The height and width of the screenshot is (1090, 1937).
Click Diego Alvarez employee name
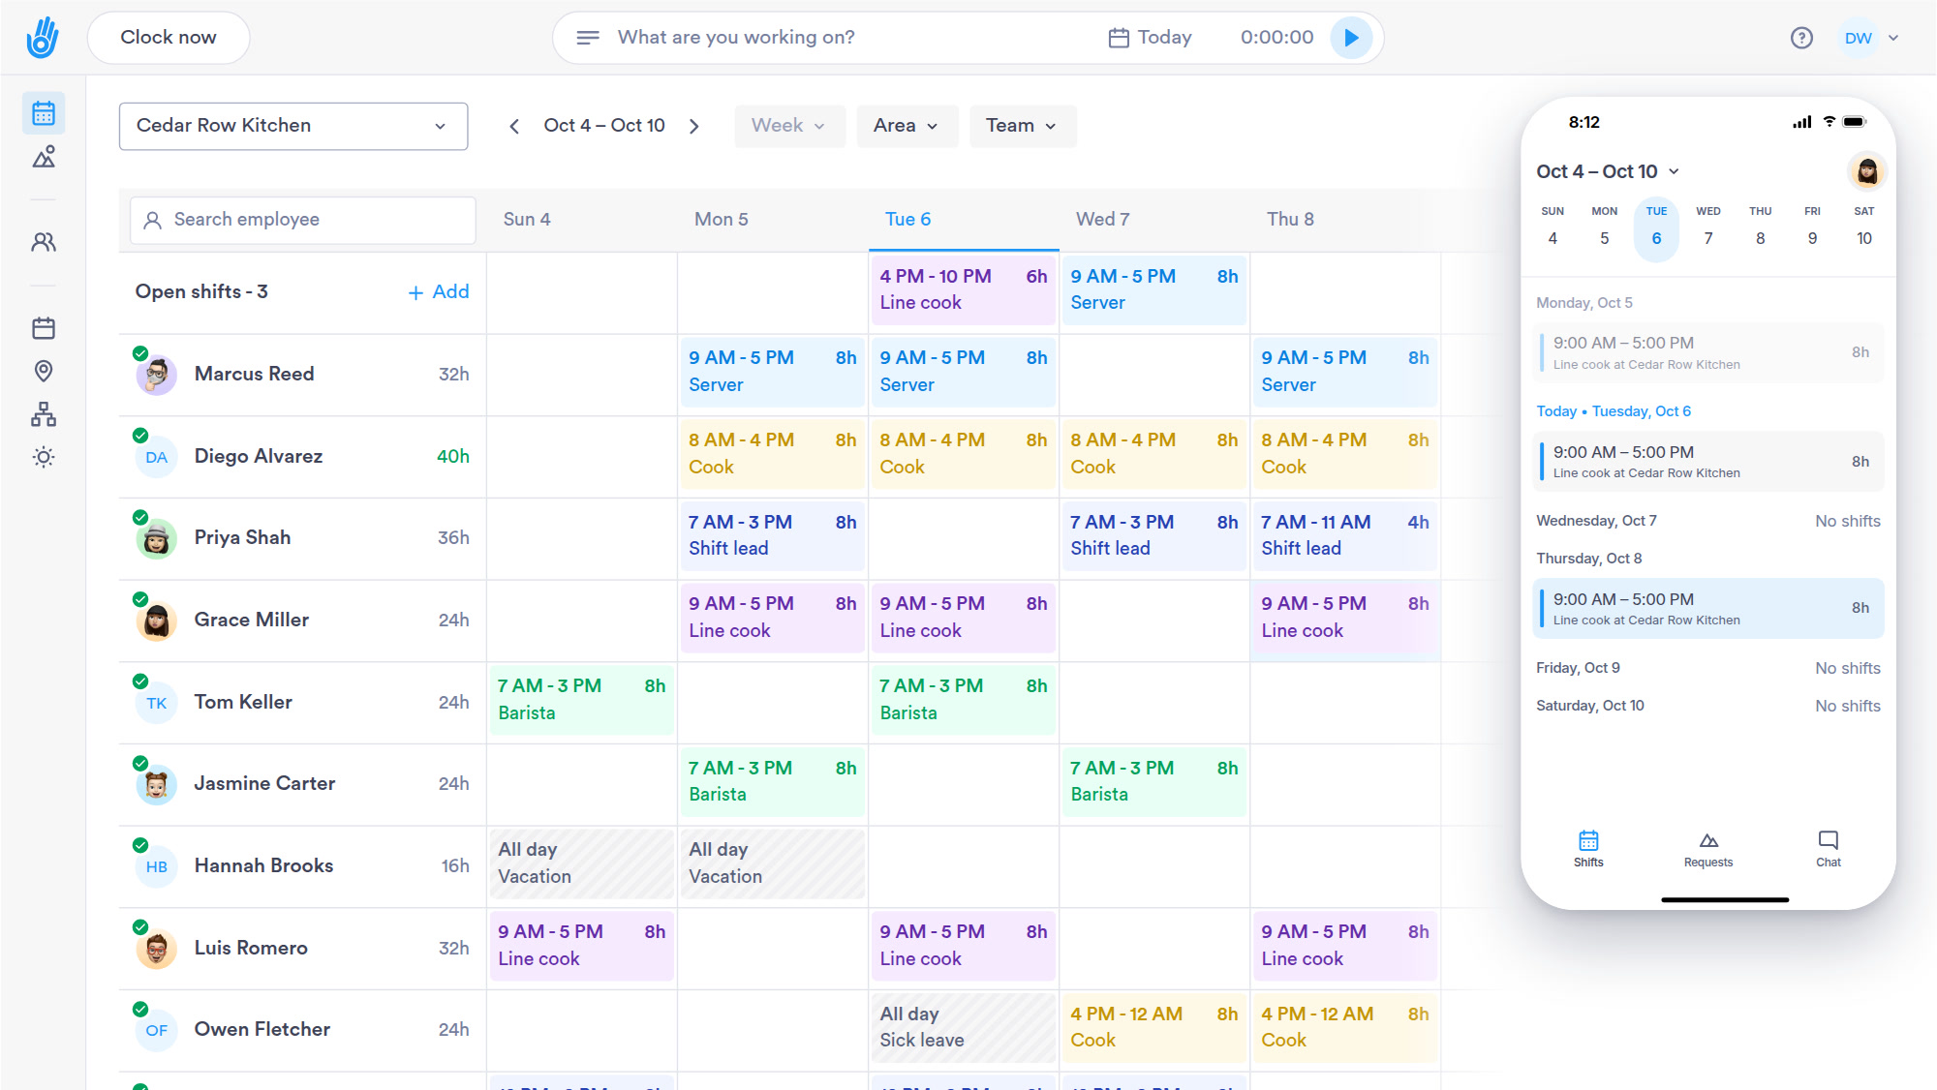pyautogui.click(x=259, y=456)
